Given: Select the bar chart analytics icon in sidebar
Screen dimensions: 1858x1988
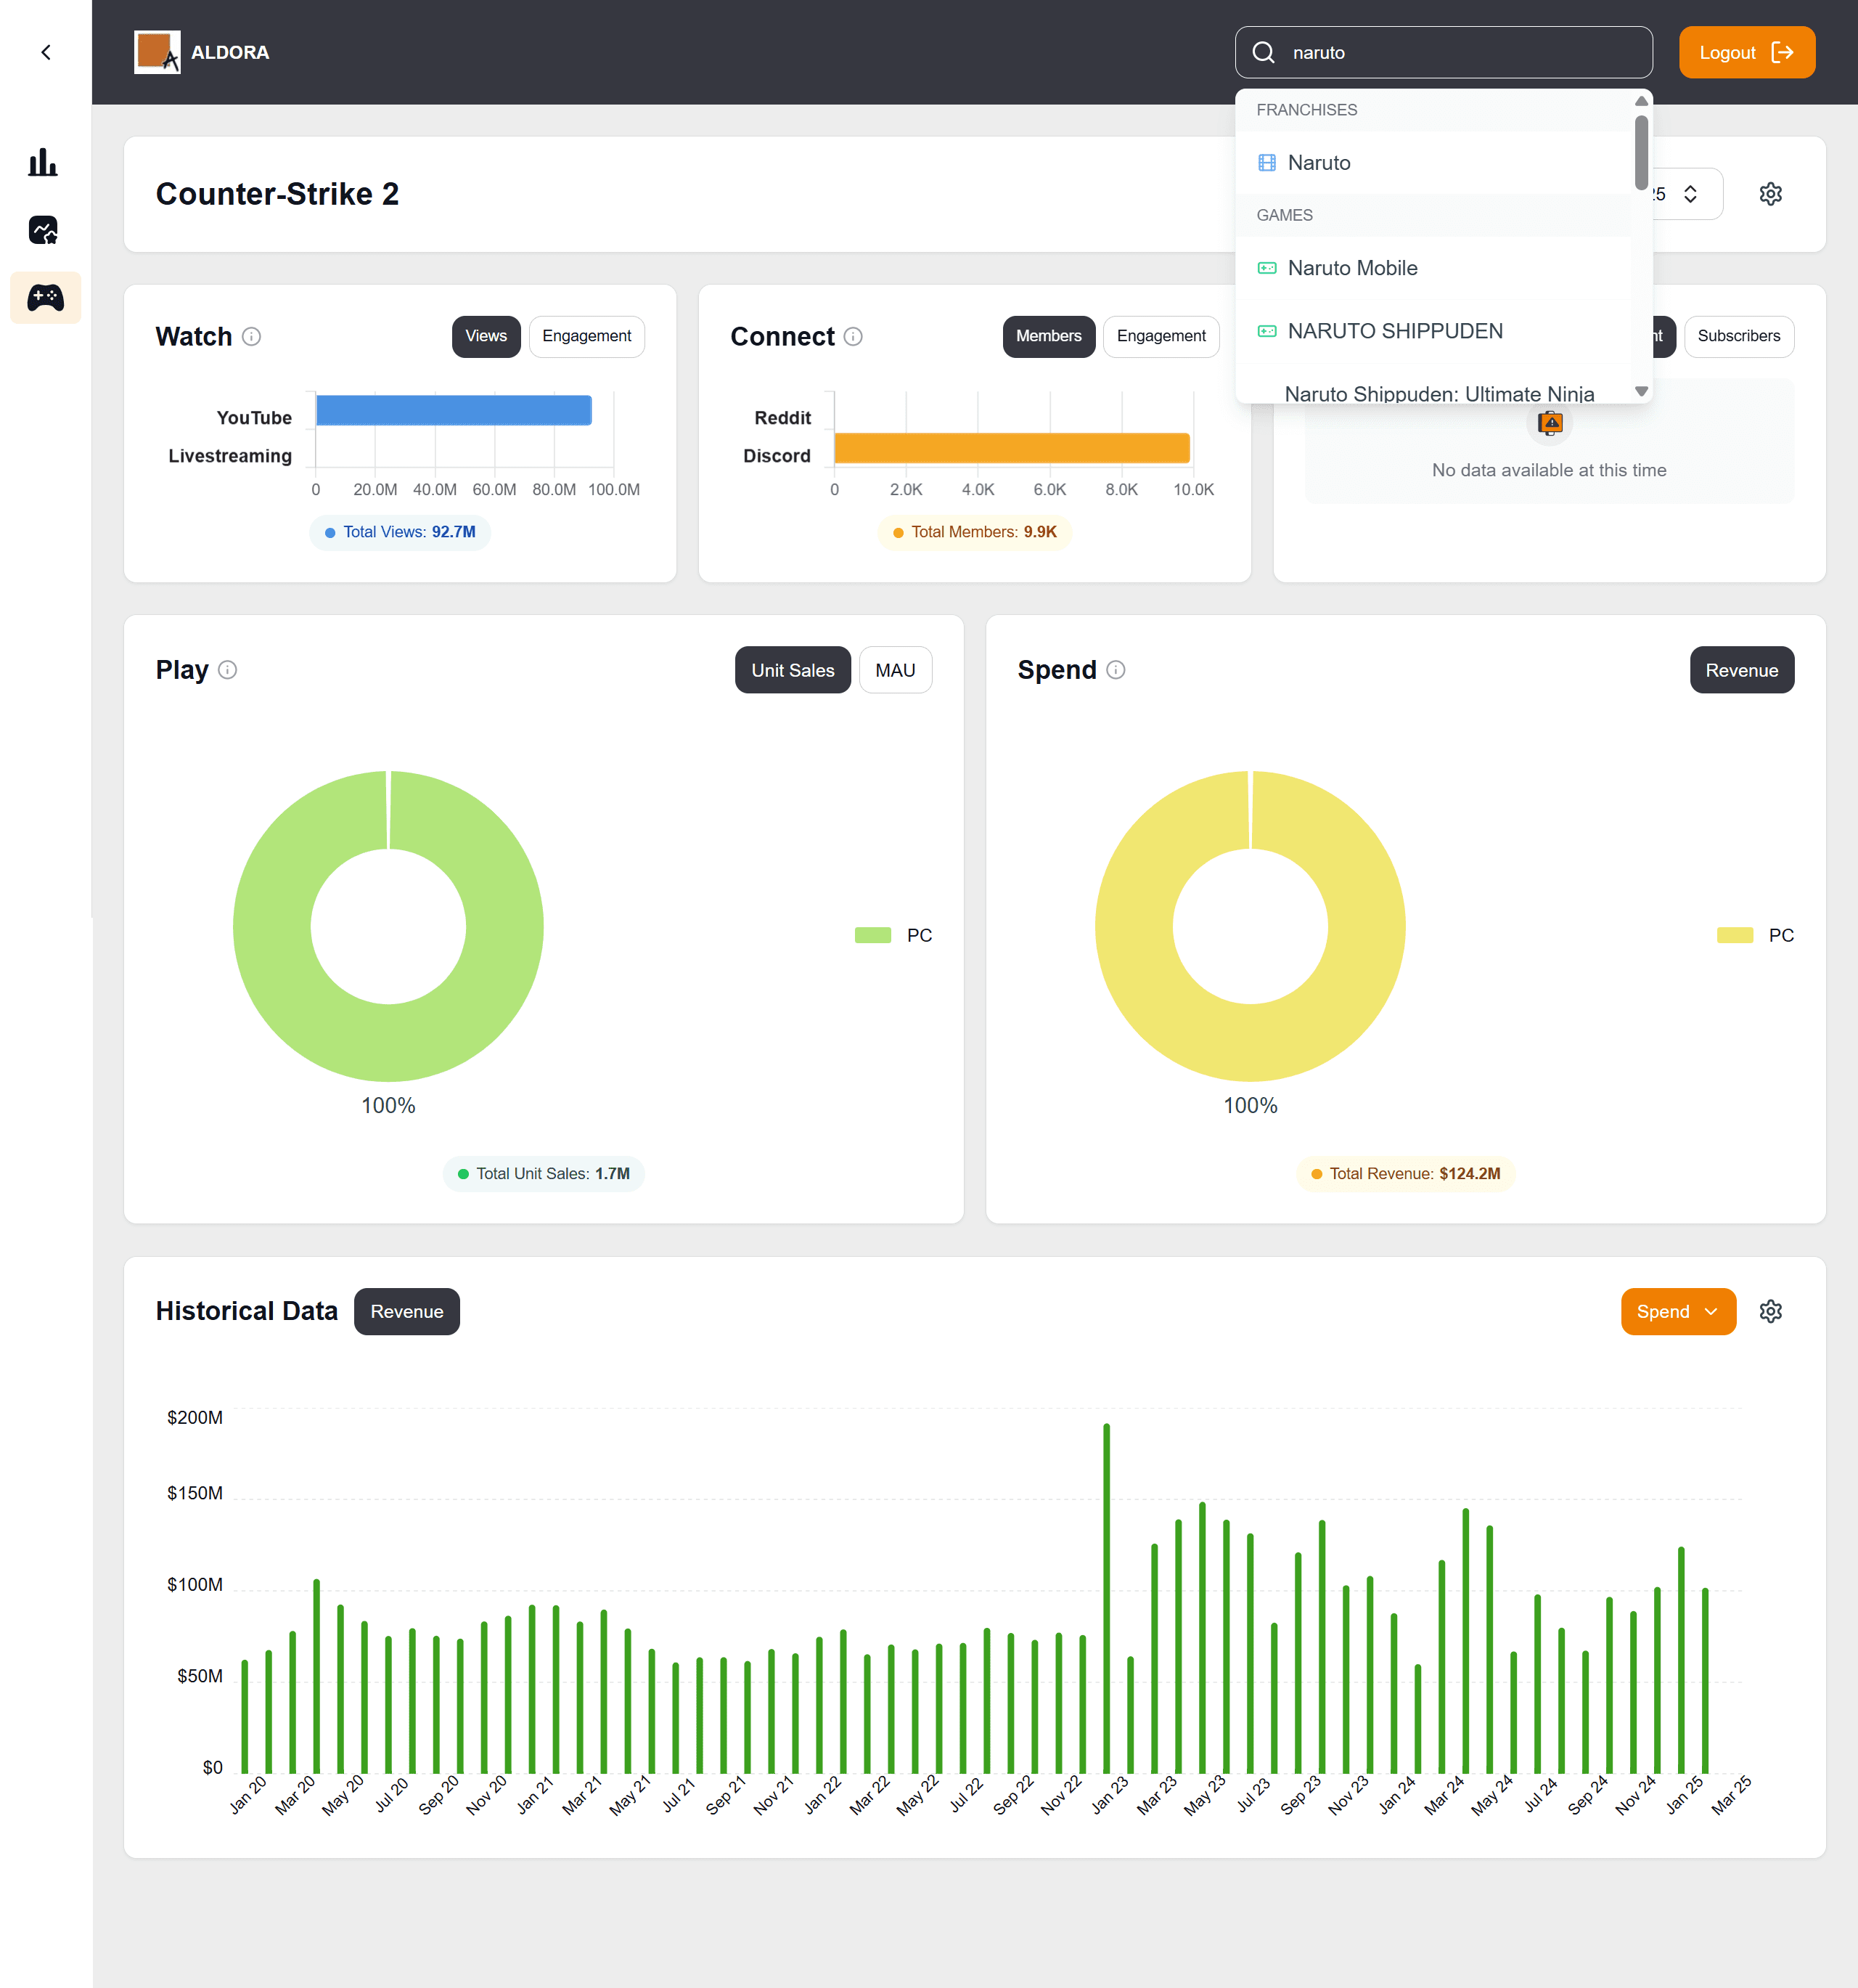Looking at the screenshot, I should click(x=44, y=163).
